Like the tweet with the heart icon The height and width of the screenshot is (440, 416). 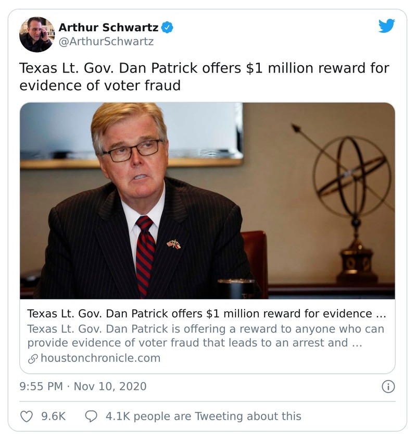[26, 416]
